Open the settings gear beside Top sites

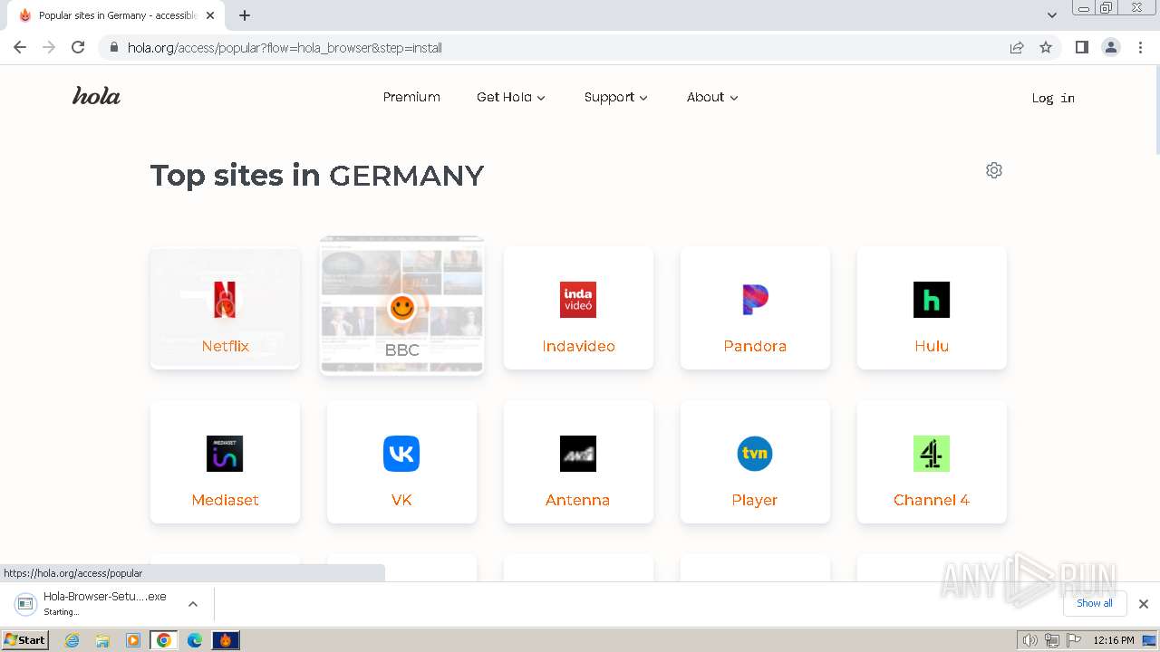coord(994,170)
